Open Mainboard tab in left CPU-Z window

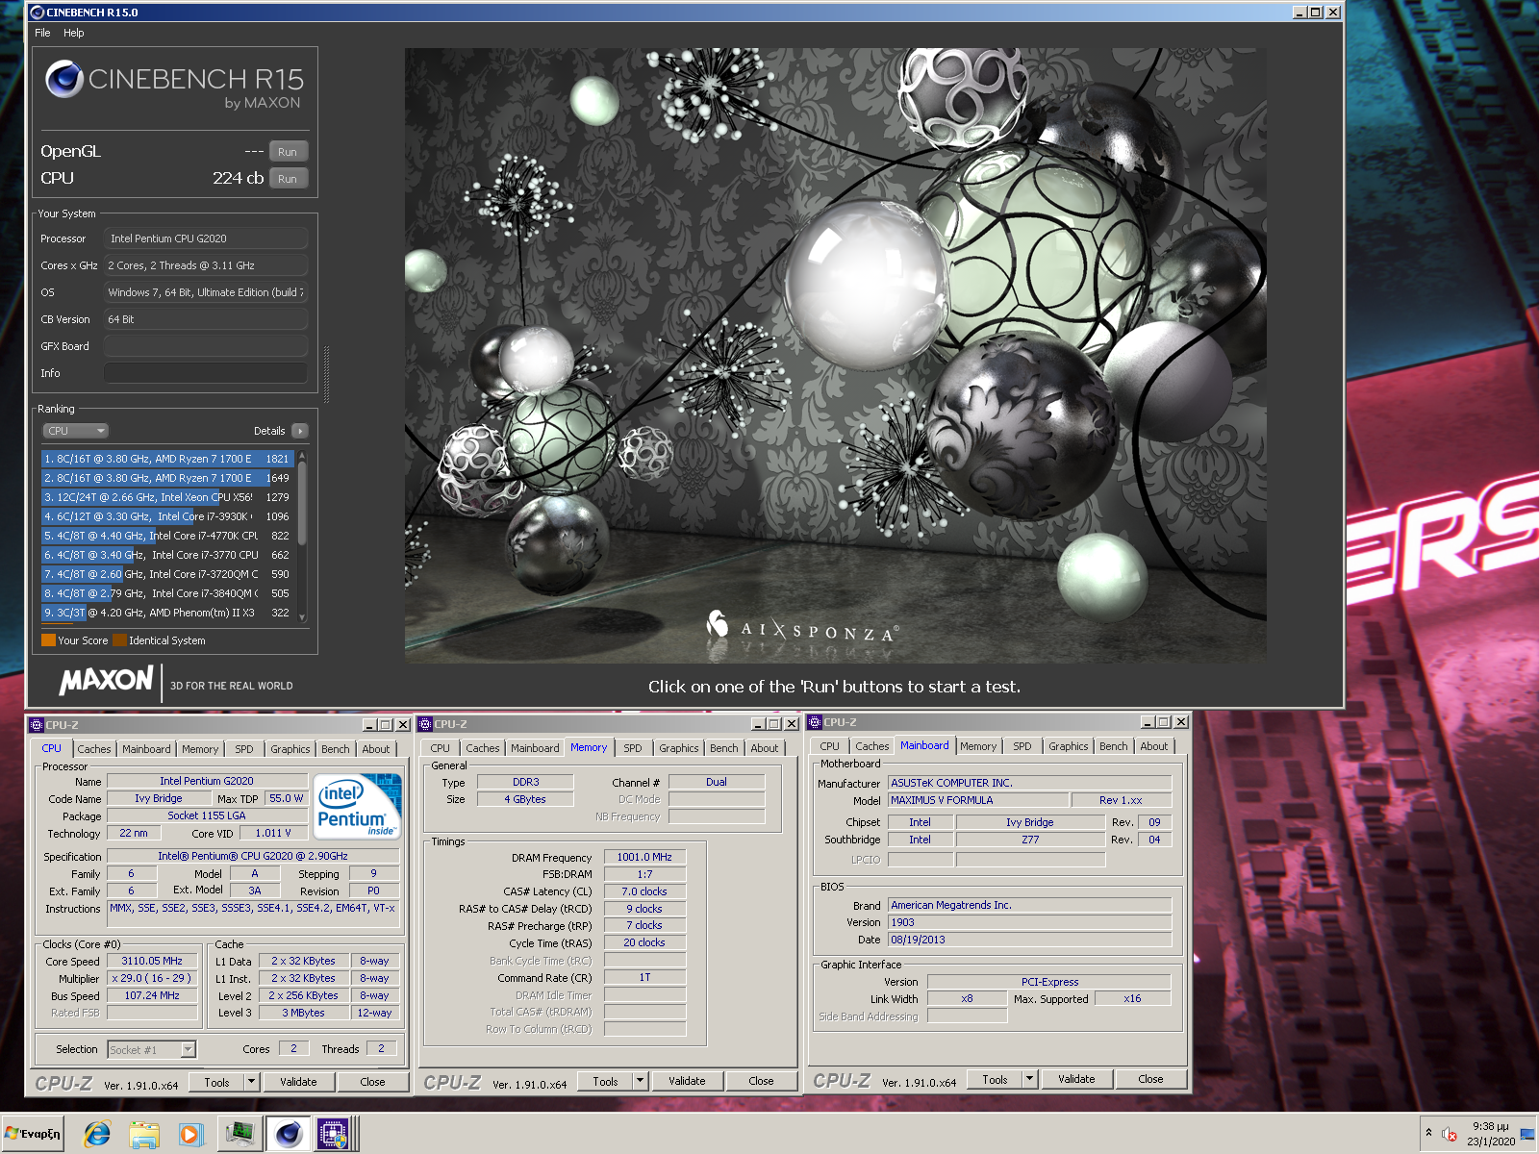coord(146,749)
